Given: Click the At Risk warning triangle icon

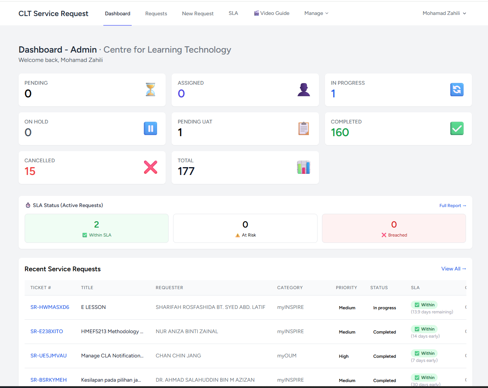Looking at the screenshot, I should pyautogui.click(x=238, y=235).
